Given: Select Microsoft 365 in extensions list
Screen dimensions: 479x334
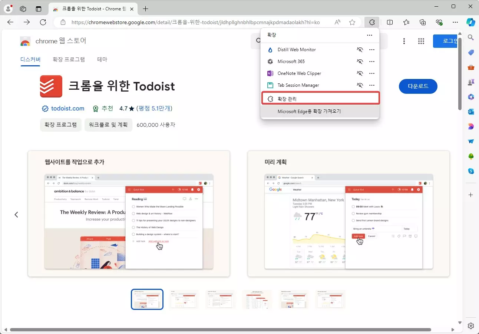Looking at the screenshot, I should coord(291,62).
